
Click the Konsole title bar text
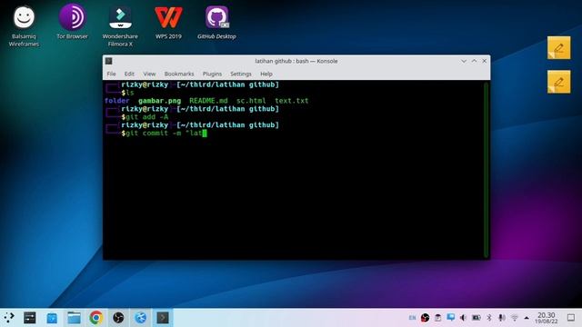pyautogui.click(x=296, y=61)
